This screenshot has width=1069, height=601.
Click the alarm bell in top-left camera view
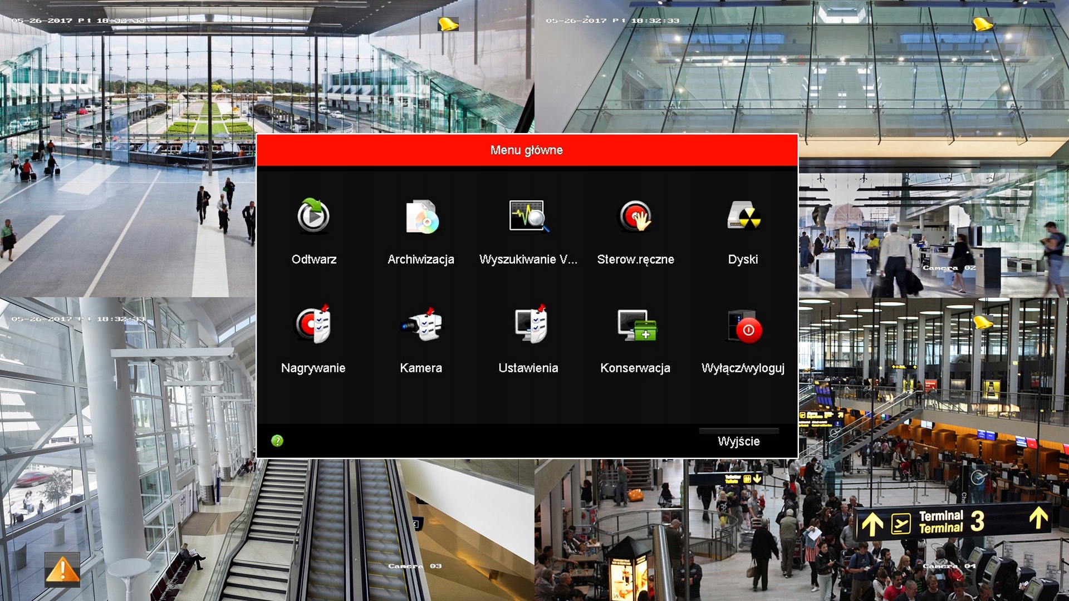point(448,24)
